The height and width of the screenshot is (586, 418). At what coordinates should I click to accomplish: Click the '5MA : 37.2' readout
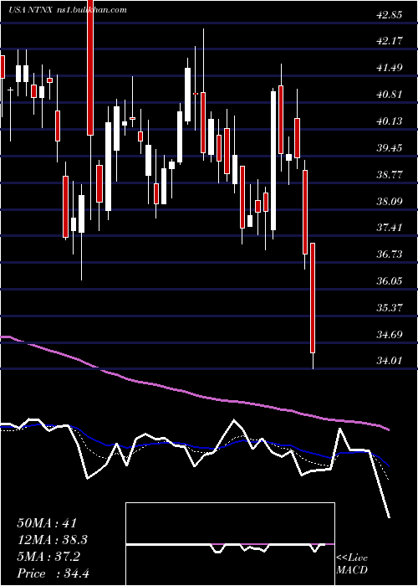point(48,557)
